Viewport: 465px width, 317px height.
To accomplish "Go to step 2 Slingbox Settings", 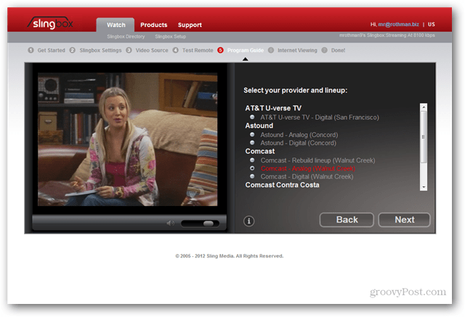I will pyautogui.click(x=95, y=50).
